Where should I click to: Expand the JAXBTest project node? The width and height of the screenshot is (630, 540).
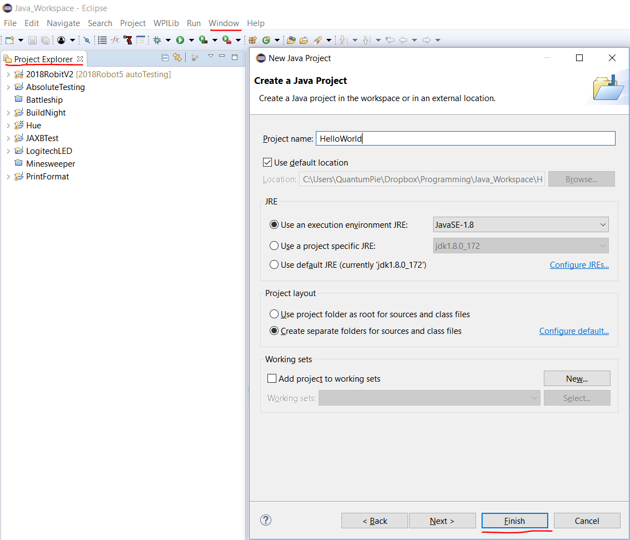[x=8, y=138]
